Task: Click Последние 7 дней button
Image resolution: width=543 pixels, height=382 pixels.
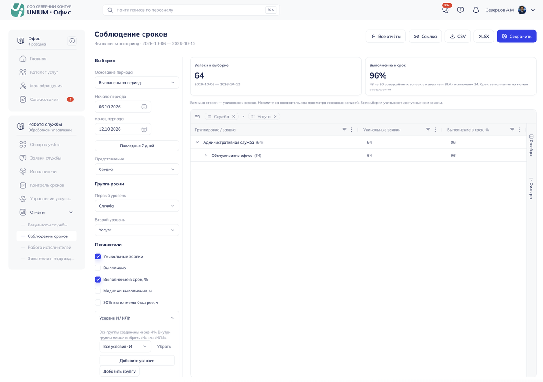Action: point(137,146)
